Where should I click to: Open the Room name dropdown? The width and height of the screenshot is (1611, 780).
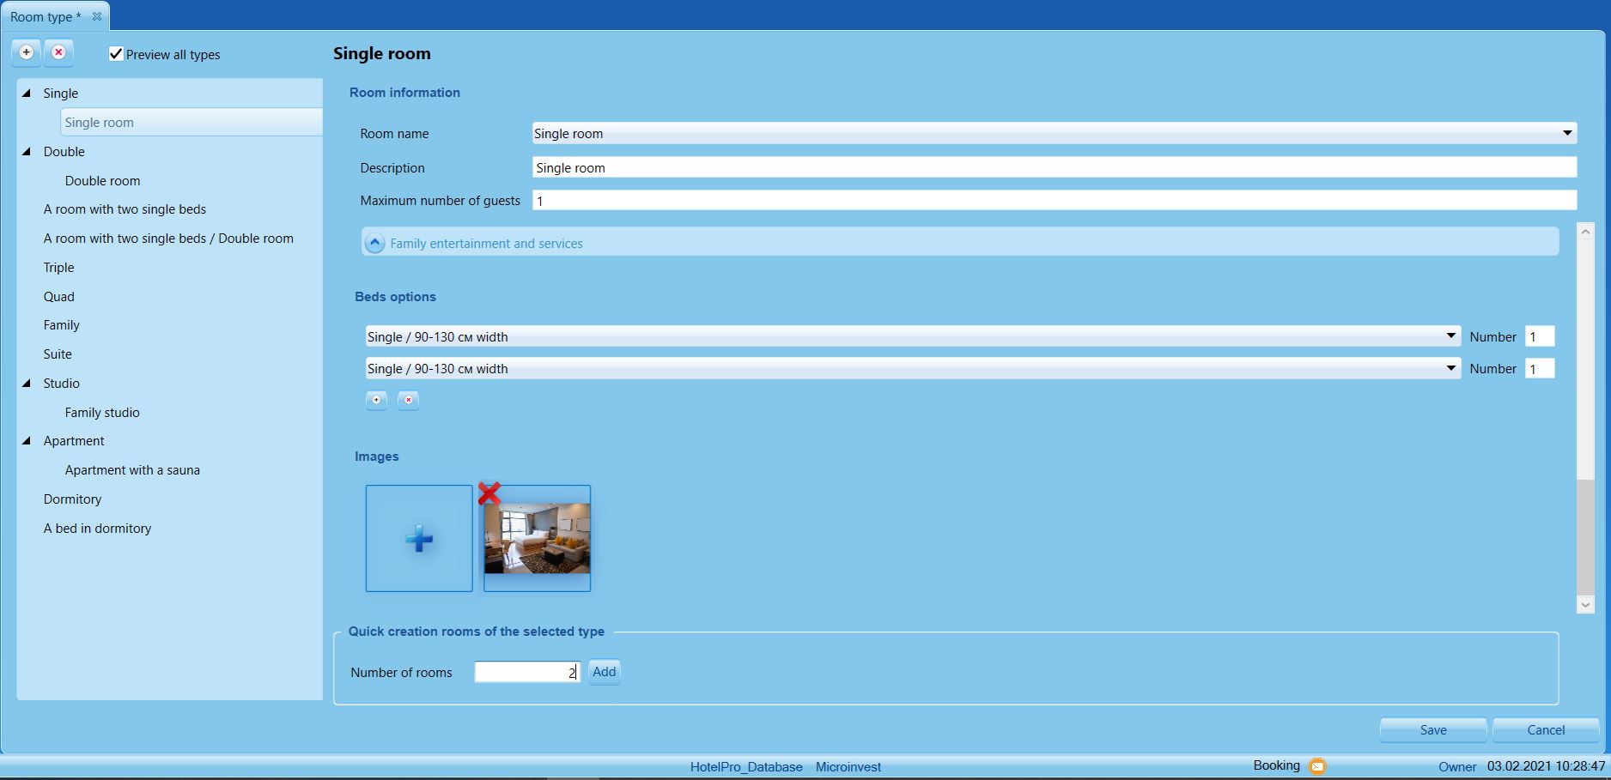tap(1567, 133)
